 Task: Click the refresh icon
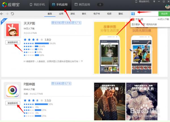tap(12, 14)
